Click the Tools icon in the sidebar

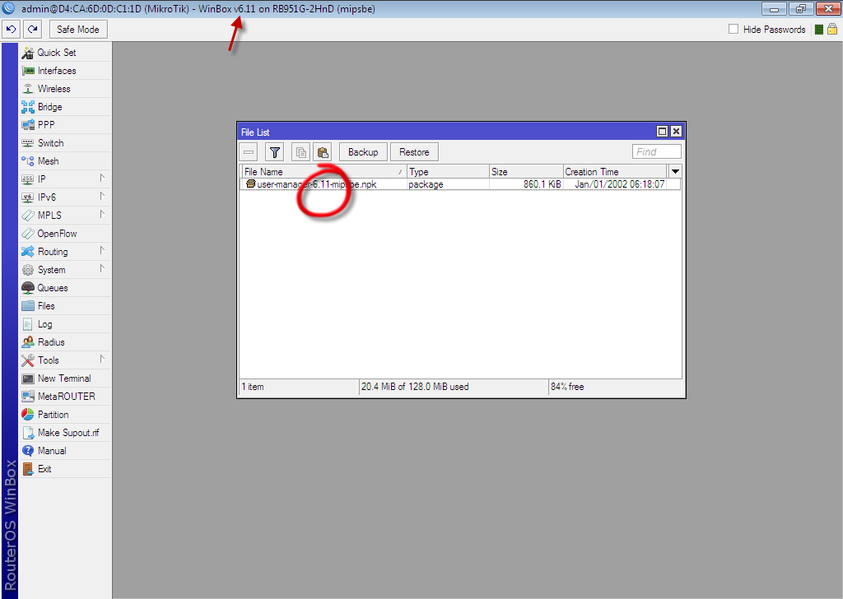click(27, 360)
